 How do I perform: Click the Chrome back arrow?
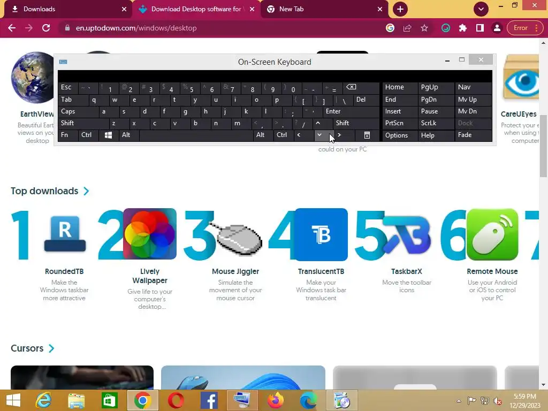(x=12, y=28)
